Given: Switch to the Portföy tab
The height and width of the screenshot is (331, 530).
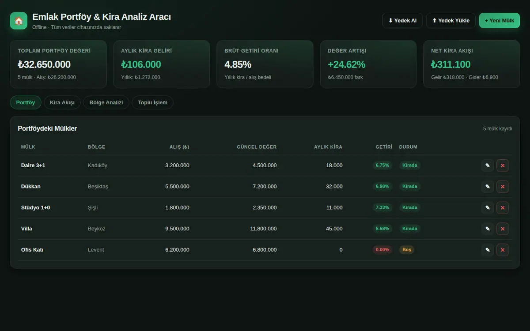Looking at the screenshot, I should click(x=26, y=102).
